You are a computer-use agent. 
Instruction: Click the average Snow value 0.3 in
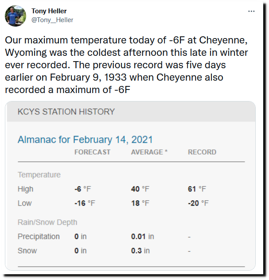pos(140,251)
